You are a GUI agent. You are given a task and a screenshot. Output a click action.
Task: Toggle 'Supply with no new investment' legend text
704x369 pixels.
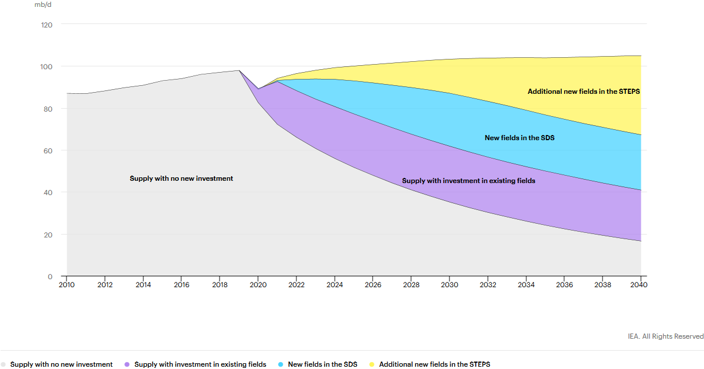point(61,364)
